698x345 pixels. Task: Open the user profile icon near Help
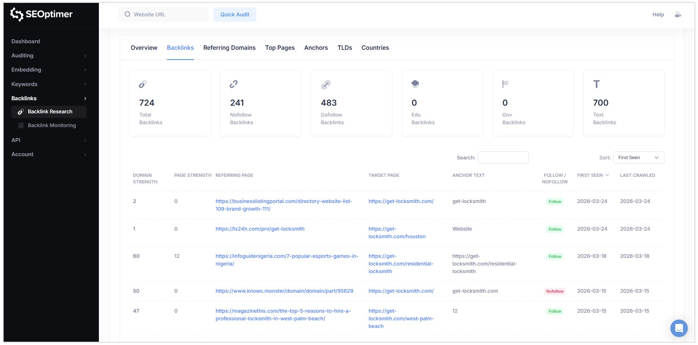(x=678, y=15)
